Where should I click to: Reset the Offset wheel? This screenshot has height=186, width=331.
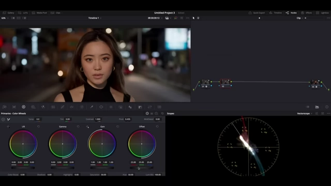[x=157, y=127]
